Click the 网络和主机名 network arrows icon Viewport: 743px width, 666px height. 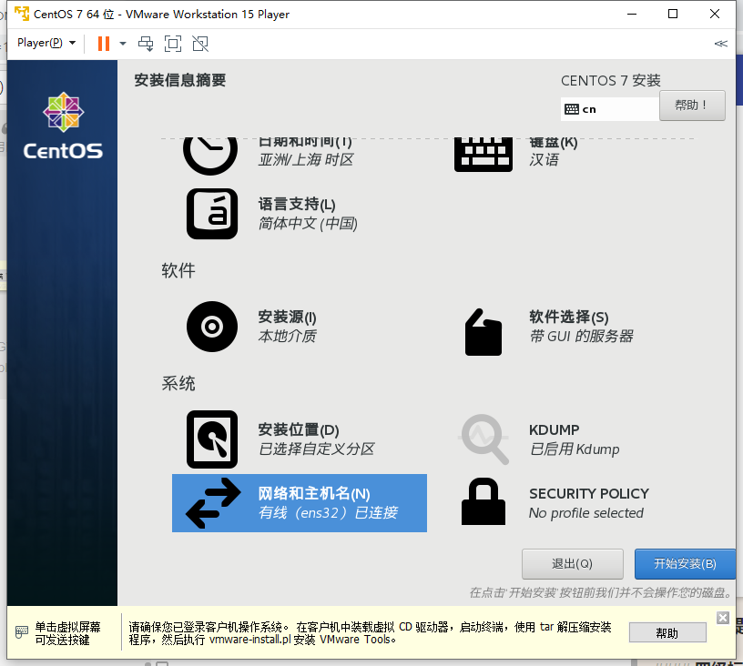tap(212, 501)
